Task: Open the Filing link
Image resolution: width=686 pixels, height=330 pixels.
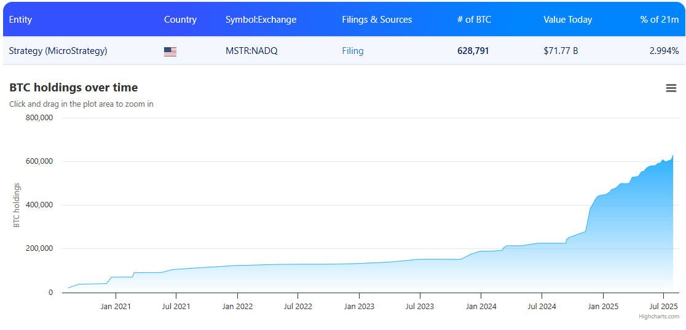Action: [353, 51]
